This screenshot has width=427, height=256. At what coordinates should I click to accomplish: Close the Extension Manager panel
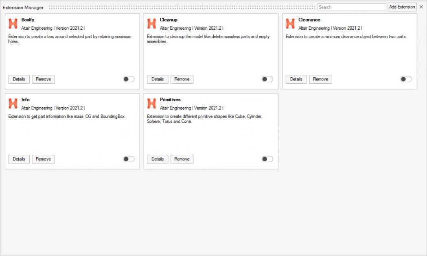tap(421, 7)
